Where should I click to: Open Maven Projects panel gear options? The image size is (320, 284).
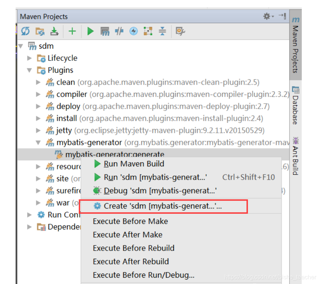(268, 16)
